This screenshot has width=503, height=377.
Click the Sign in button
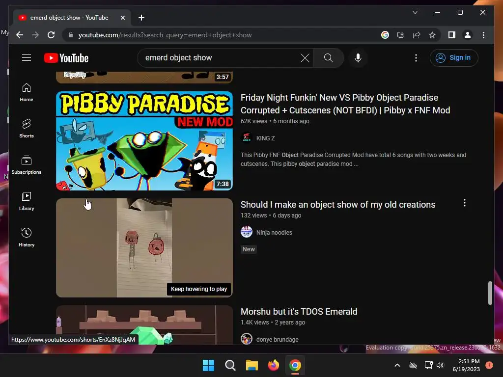(x=454, y=58)
